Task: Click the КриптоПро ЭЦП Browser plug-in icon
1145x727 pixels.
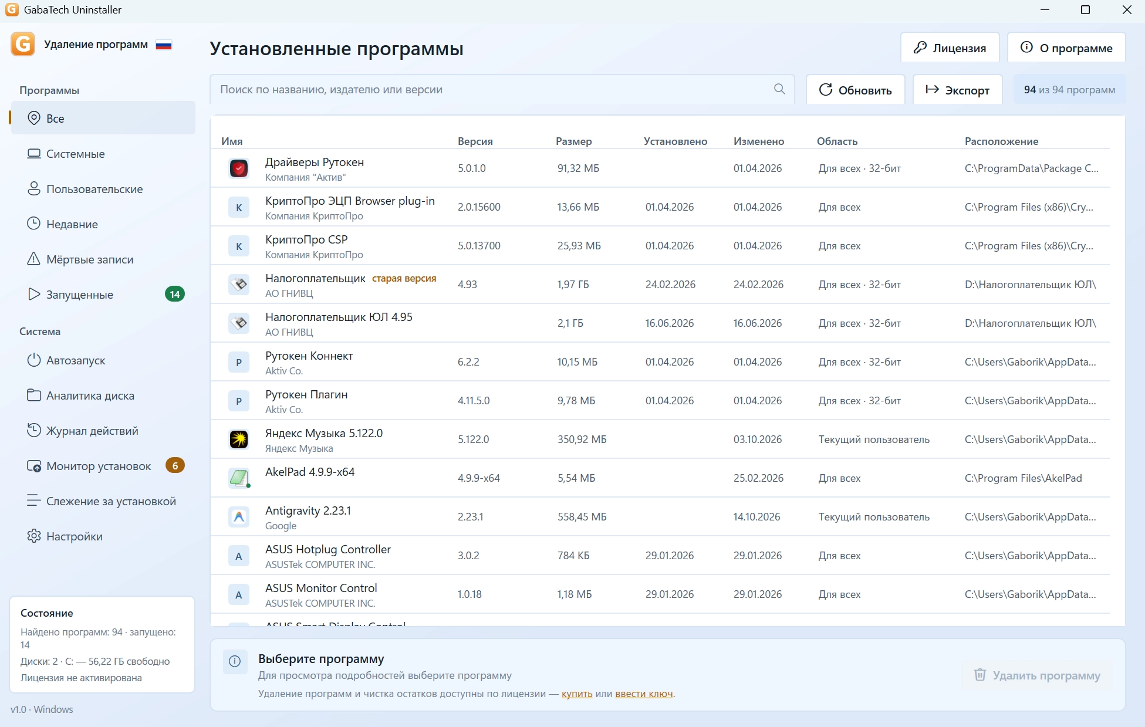Action: point(239,207)
